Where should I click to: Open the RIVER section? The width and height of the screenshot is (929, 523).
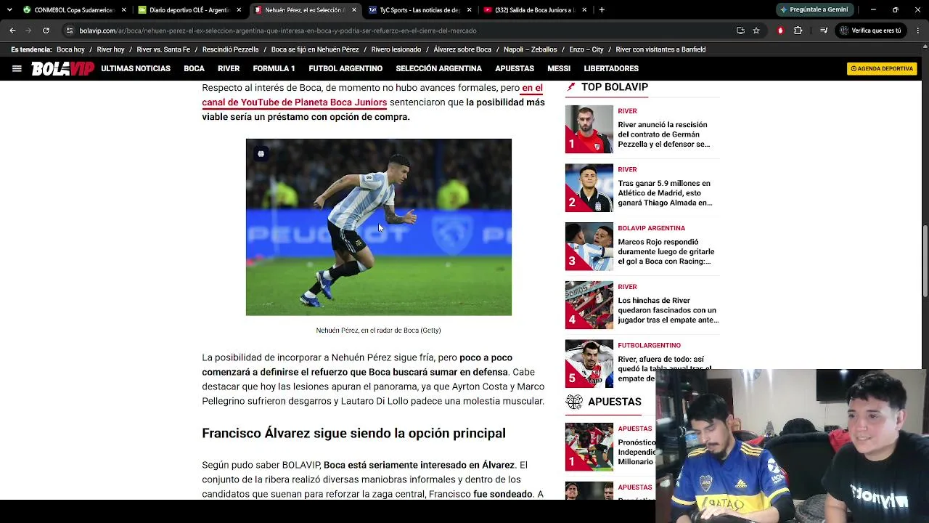(229, 68)
